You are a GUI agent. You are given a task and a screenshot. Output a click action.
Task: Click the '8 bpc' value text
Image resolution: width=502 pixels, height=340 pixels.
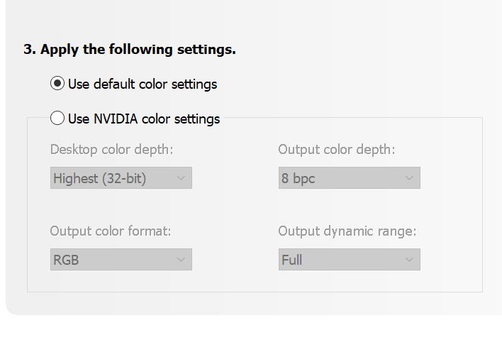click(x=298, y=178)
